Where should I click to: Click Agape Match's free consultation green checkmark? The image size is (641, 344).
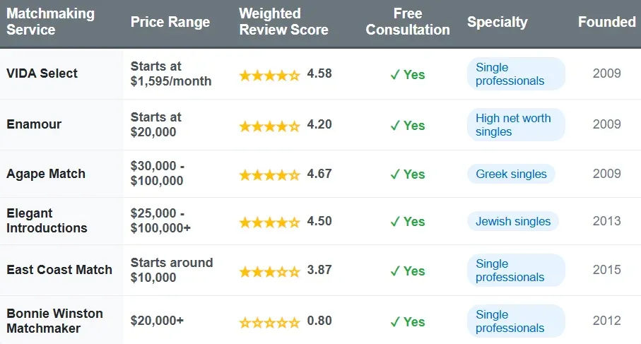tap(395, 174)
